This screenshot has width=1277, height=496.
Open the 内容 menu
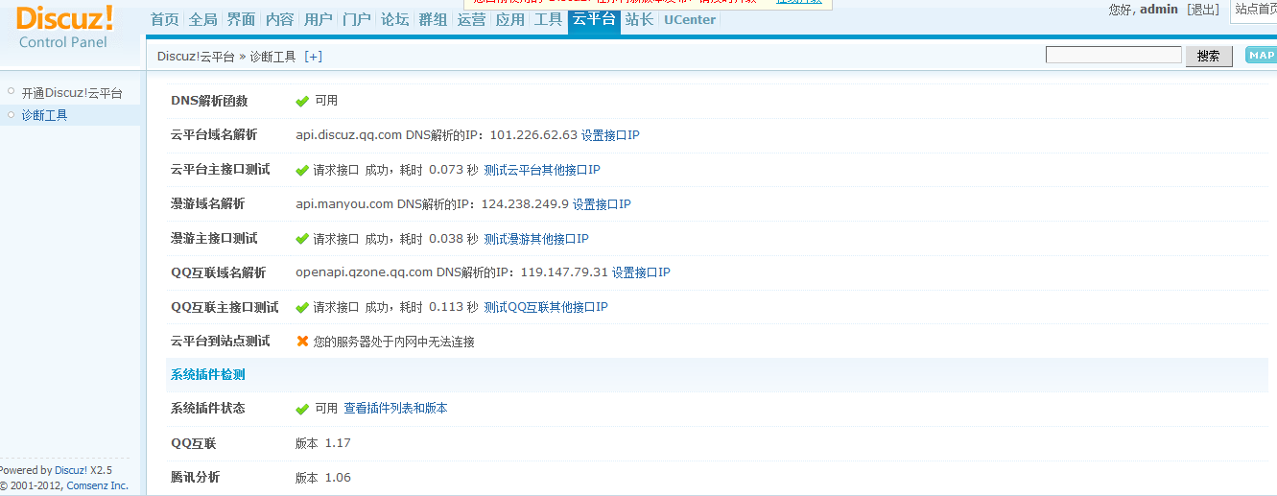pos(280,19)
